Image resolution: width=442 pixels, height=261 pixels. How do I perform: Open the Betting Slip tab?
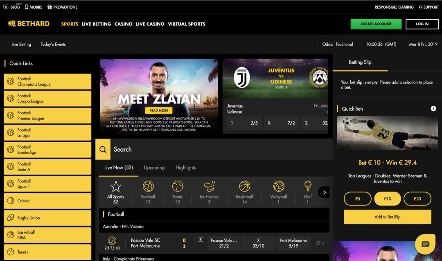pos(360,62)
